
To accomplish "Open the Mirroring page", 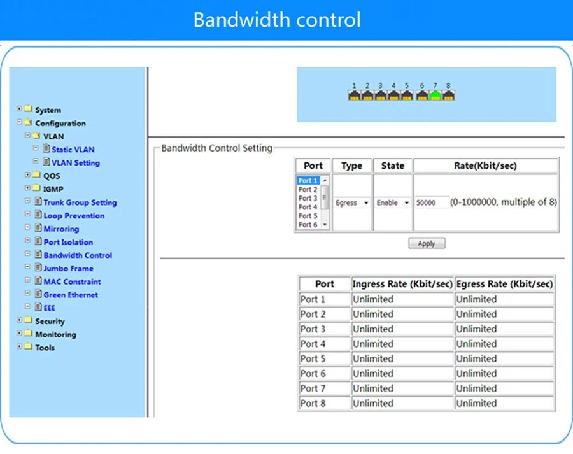I will point(61,229).
